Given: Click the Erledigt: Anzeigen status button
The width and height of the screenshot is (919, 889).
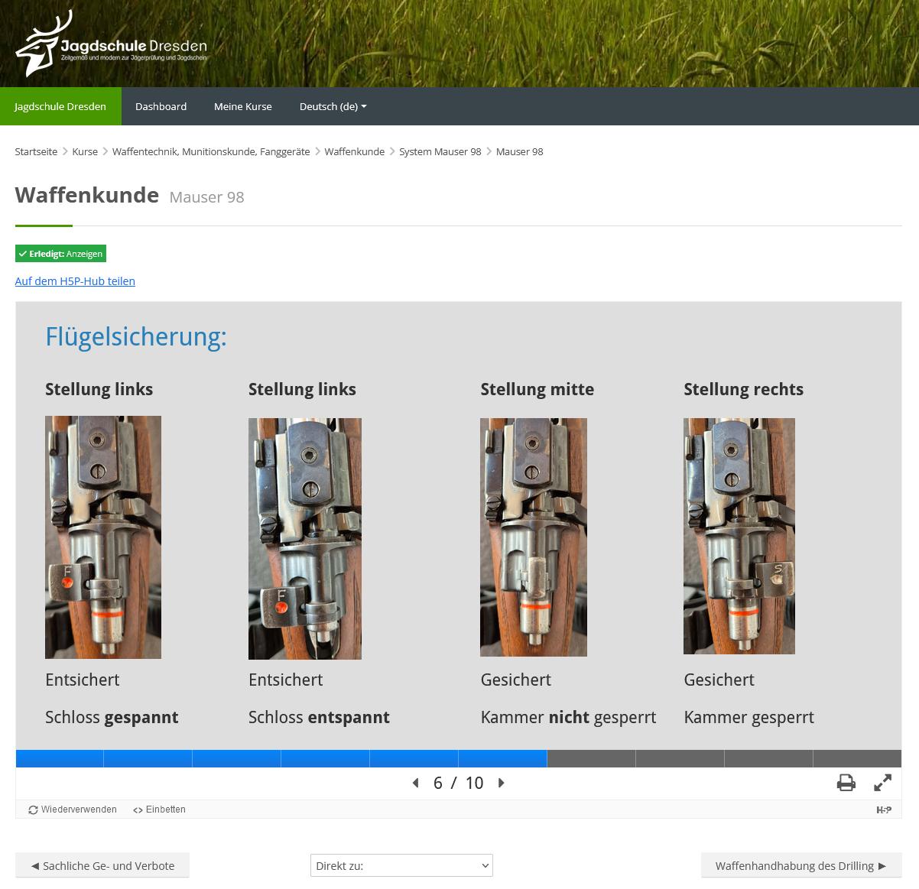Looking at the screenshot, I should [60, 253].
